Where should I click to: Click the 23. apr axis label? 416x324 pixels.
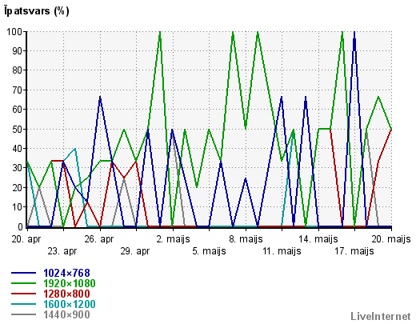(62, 251)
